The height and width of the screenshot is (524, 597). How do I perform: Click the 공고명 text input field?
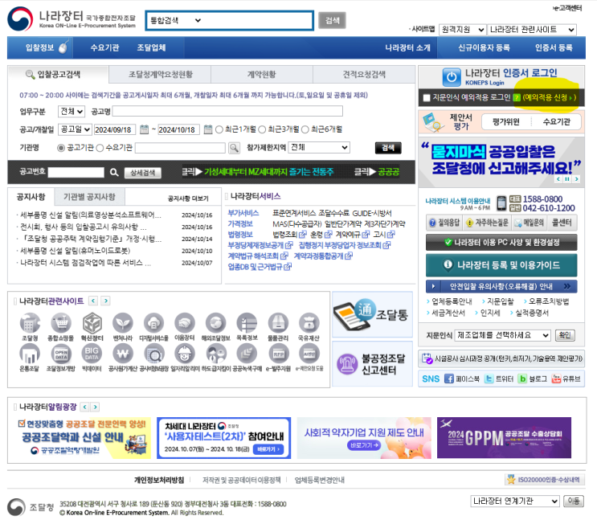227,111
